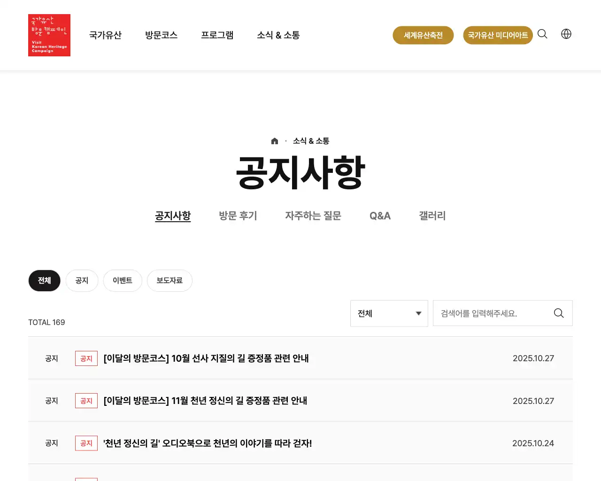Open the Q&A tab
The height and width of the screenshot is (481, 601).
[x=380, y=216]
